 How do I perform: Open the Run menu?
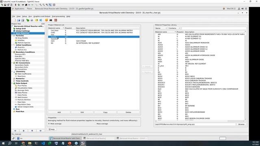coord(30,16)
